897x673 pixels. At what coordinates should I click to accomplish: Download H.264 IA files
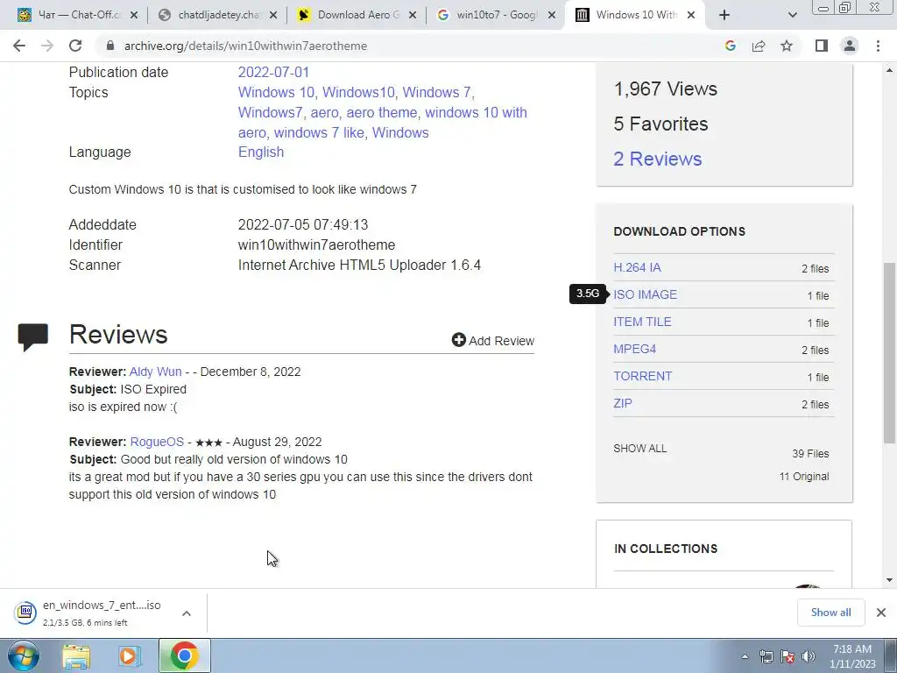point(638,267)
